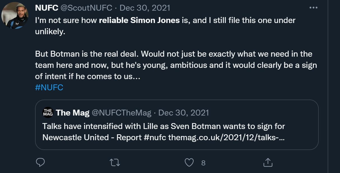Image resolution: width=340 pixels, height=173 pixels.
Task: Click The Mag logo avatar in quoted tweet
Action: pyautogui.click(x=48, y=113)
